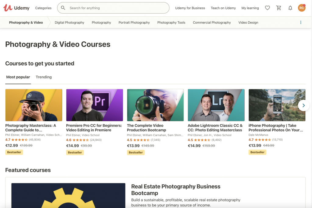Open Adobe Lightroom Classic course thumbnail
The width and height of the screenshot is (312, 208).
[216, 105]
